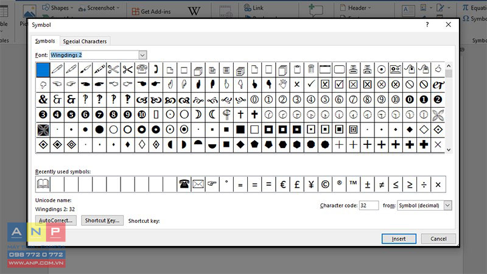This screenshot has height=274, width=487.
Task: Click the Font name field showing Wingdings 2
Action: [x=94, y=55]
